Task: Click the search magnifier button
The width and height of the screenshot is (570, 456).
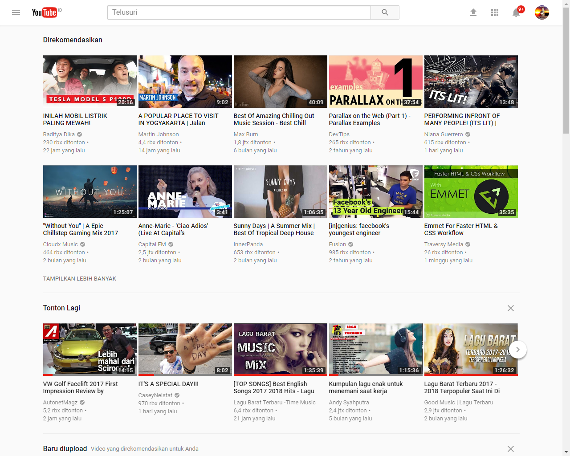Action: (384, 12)
